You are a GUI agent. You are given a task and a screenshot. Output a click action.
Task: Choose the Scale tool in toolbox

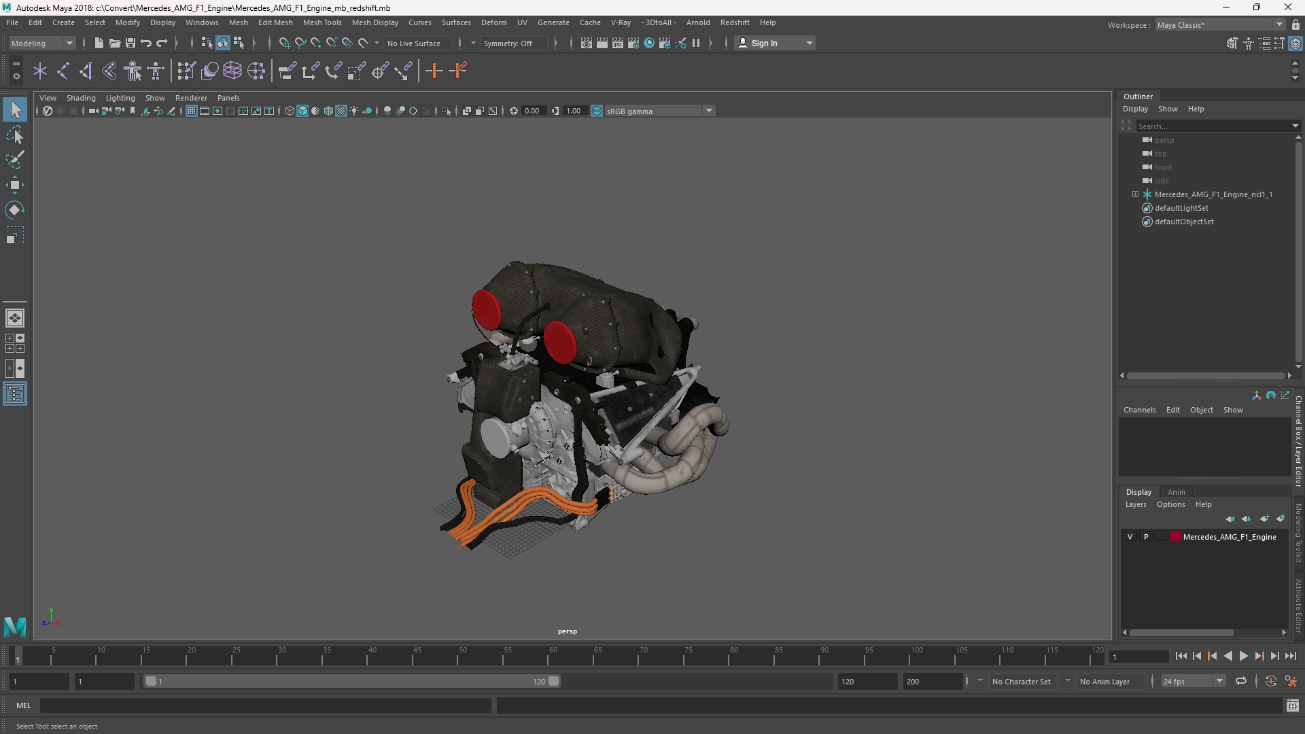click(15, 235)
